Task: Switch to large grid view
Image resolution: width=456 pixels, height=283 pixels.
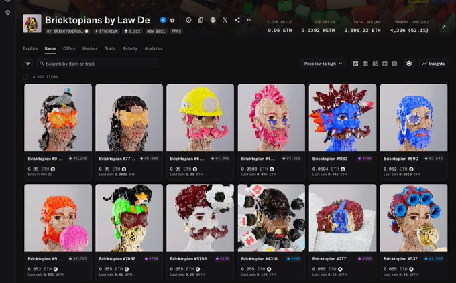Action: coord(355,64)
